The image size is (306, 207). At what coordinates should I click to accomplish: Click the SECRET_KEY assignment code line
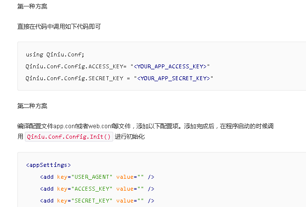tap(119, 78)
